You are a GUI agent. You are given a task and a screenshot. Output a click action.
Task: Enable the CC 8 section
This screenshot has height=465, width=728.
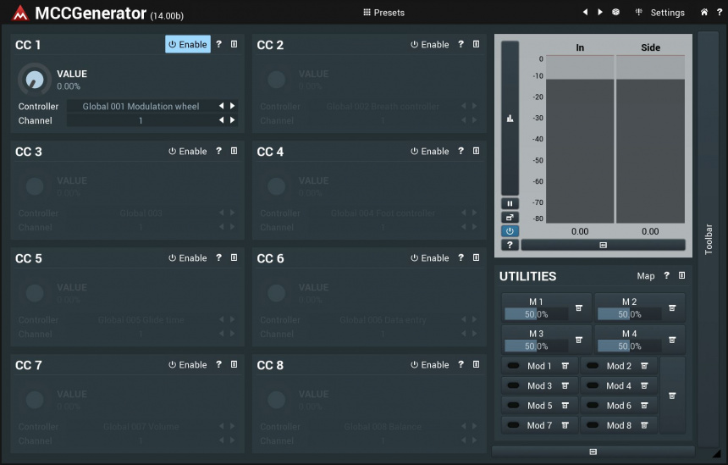(429, 365)
